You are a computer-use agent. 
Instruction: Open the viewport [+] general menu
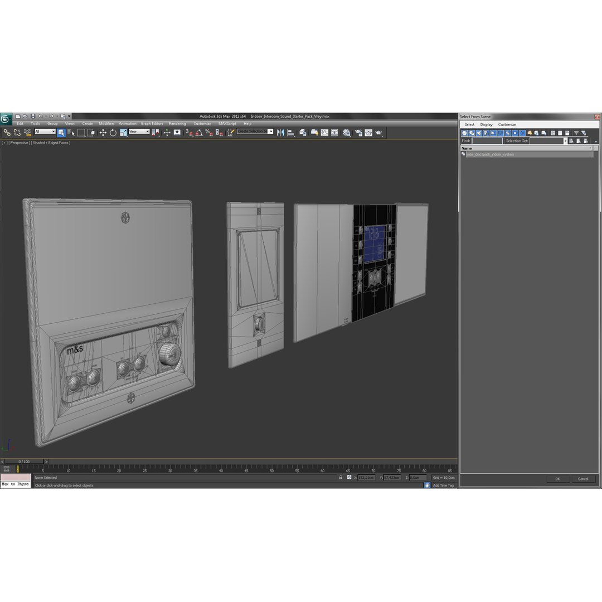click(4, 143)
